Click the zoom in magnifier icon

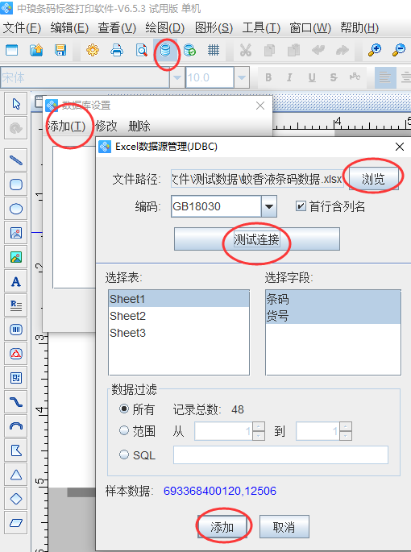[x=375, y=50]
